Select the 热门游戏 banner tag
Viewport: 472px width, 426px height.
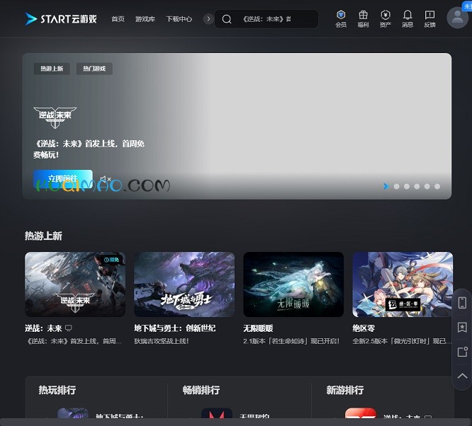tap(94, 69)
